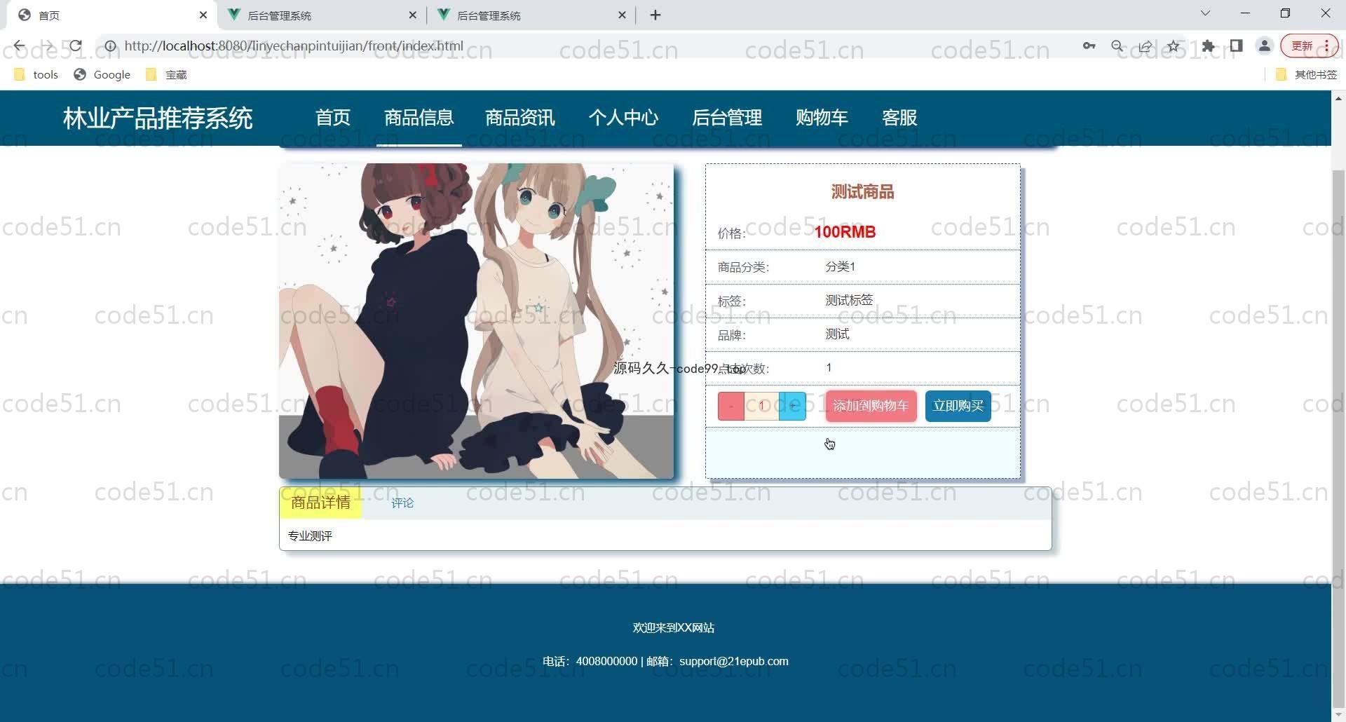Toggle the browser side panel icon
The width and height of the screenshot is (1346, 722).
(1236, 46)
